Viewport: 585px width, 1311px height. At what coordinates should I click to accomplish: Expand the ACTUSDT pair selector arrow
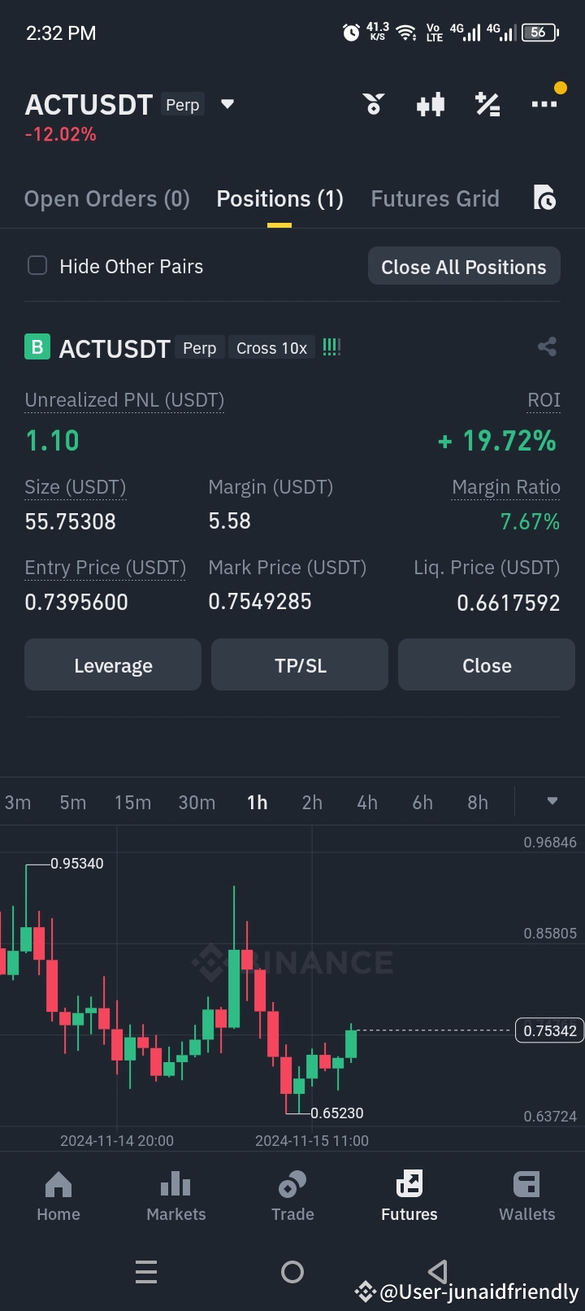click(227, 104)
